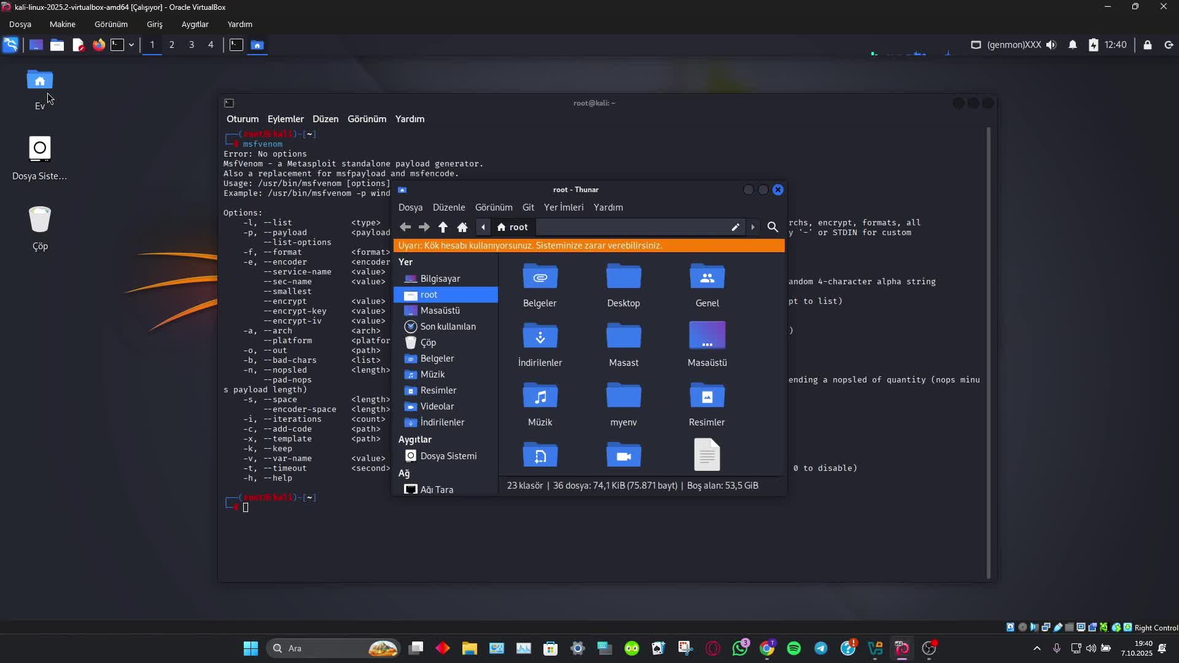The image size is (1179, 663).
Task: Open the Çöp trash desktop icon
Action: pyautogui.click(x=40, y=220)
